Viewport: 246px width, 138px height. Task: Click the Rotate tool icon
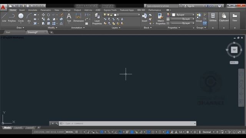pos(48,15)
